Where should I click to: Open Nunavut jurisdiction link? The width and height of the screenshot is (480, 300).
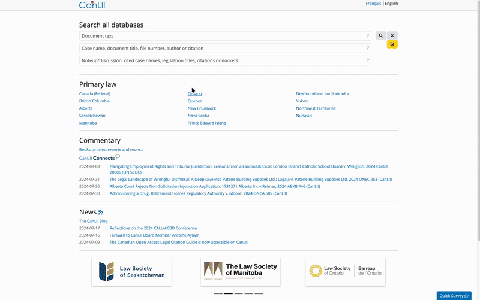pyautogui.click(x=304, y=116)
